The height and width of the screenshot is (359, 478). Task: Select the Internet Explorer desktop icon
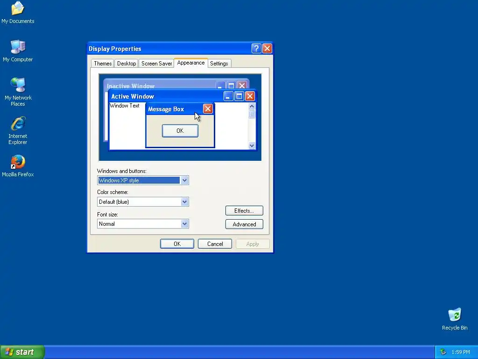[18, 130]
